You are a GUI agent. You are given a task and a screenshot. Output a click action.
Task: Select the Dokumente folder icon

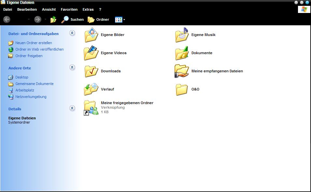[x=182, y=53]
